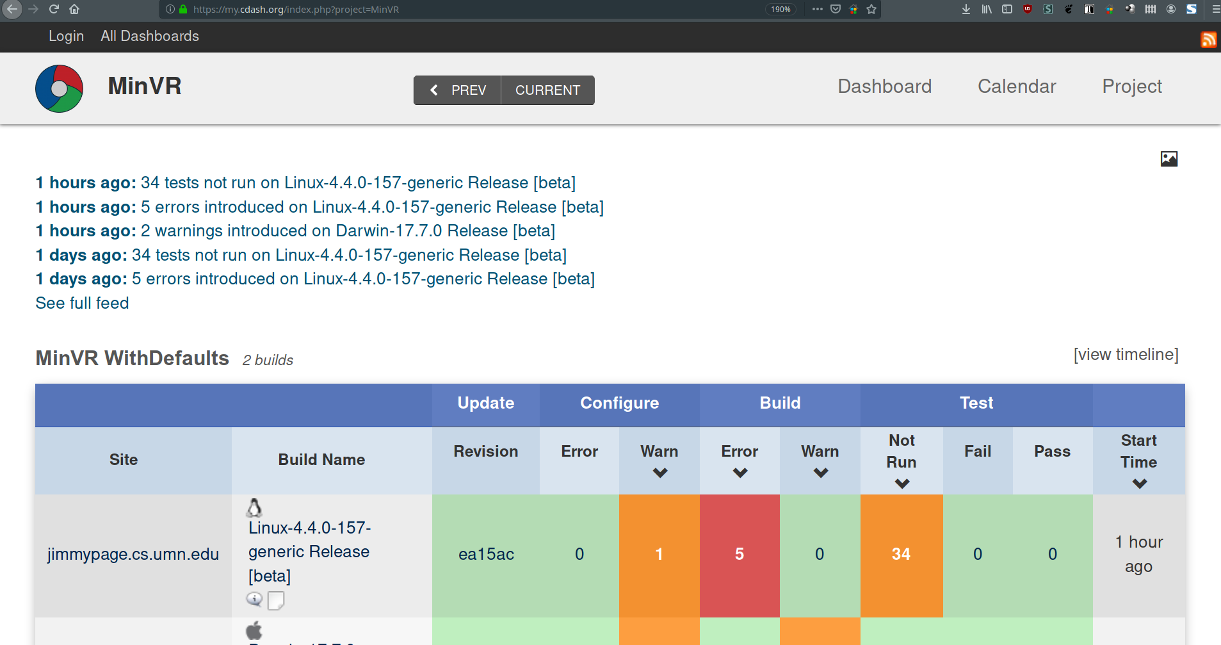Viewport: 1221px width, 645px height.
Task: Sort by Test Not Run column chevron
Action: click(x=902, y=484)
